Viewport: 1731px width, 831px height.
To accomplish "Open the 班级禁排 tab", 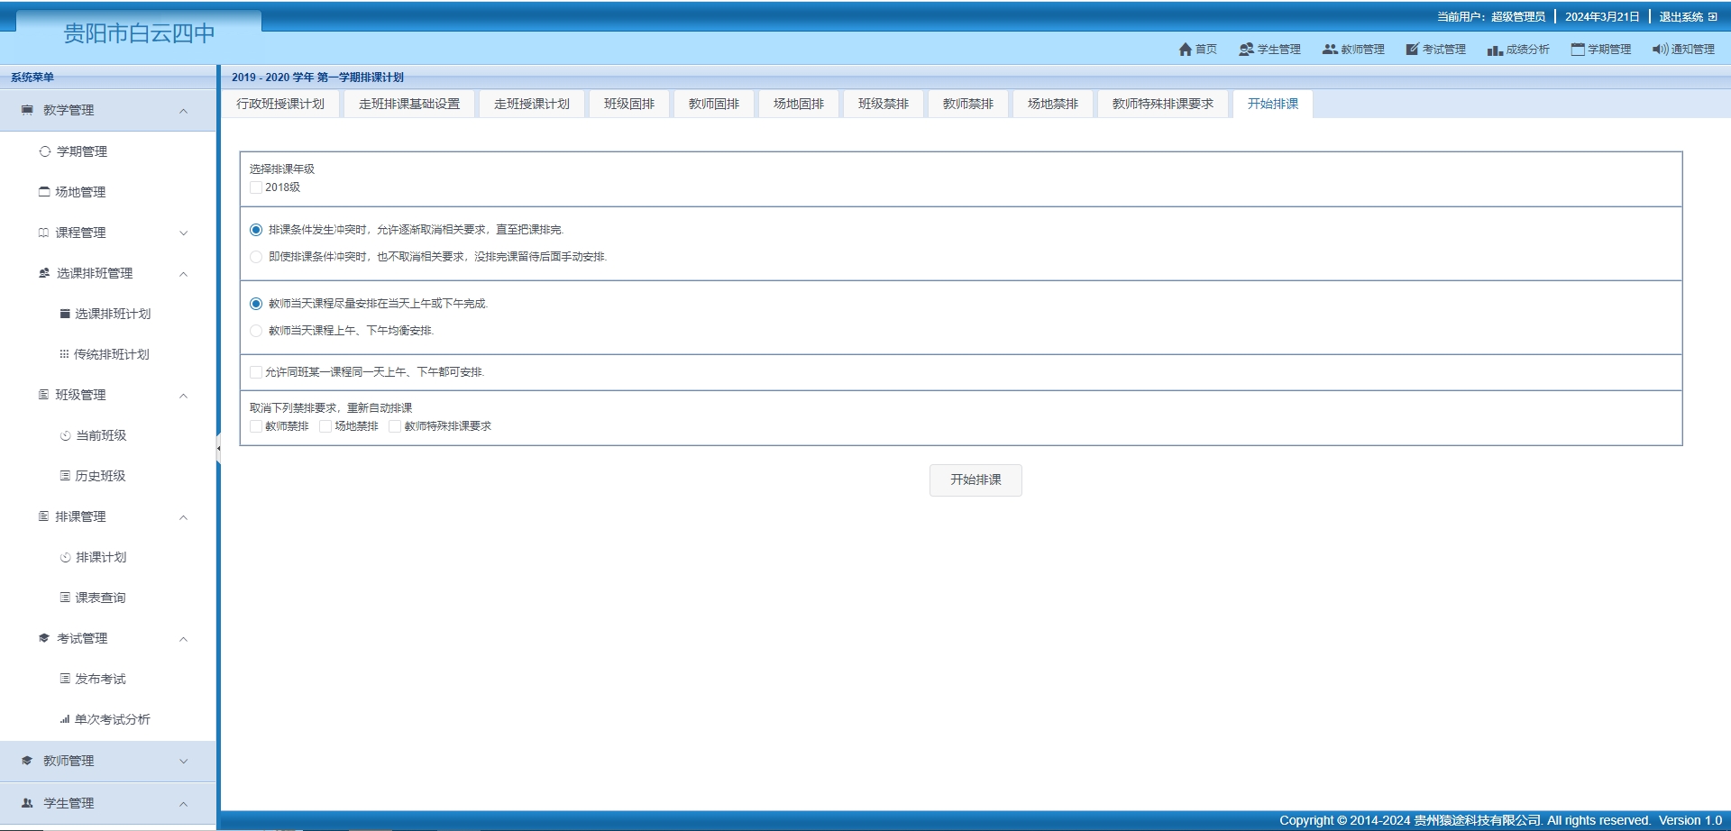I will [884, 105].
